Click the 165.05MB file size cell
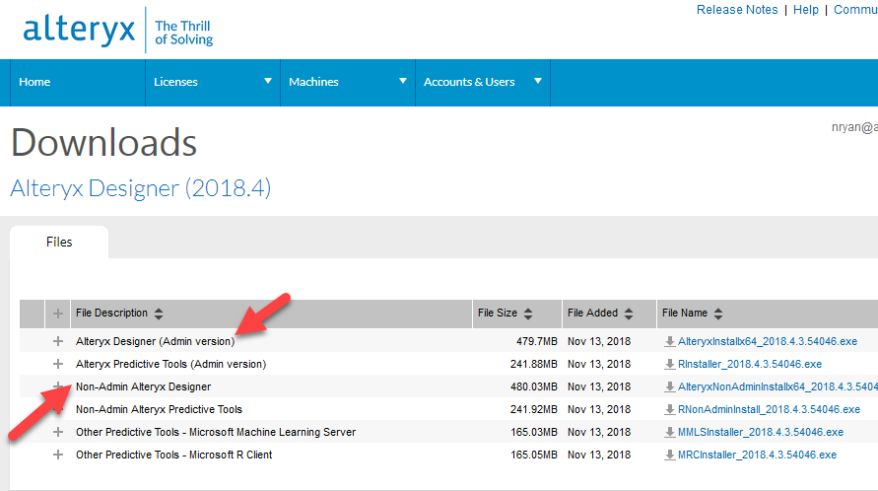The image size is (878, 491). pyautogui.click(x=534, y=456)
